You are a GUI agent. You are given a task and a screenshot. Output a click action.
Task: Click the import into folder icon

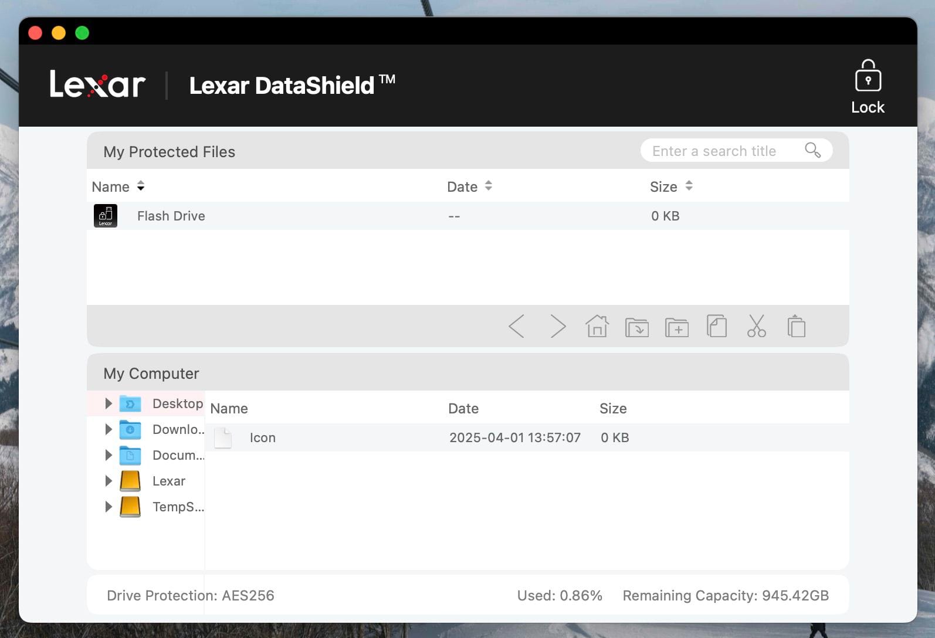click(x=637, y=327)
